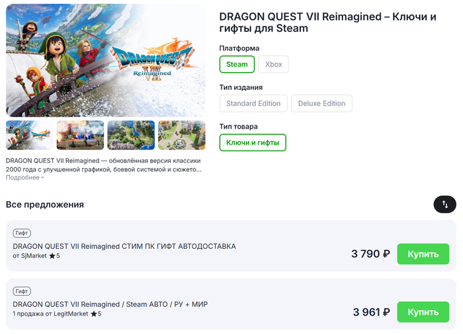Viewport: 463px width, 334px height.
Task: Click the sort offers icon button
Action: 444,205
